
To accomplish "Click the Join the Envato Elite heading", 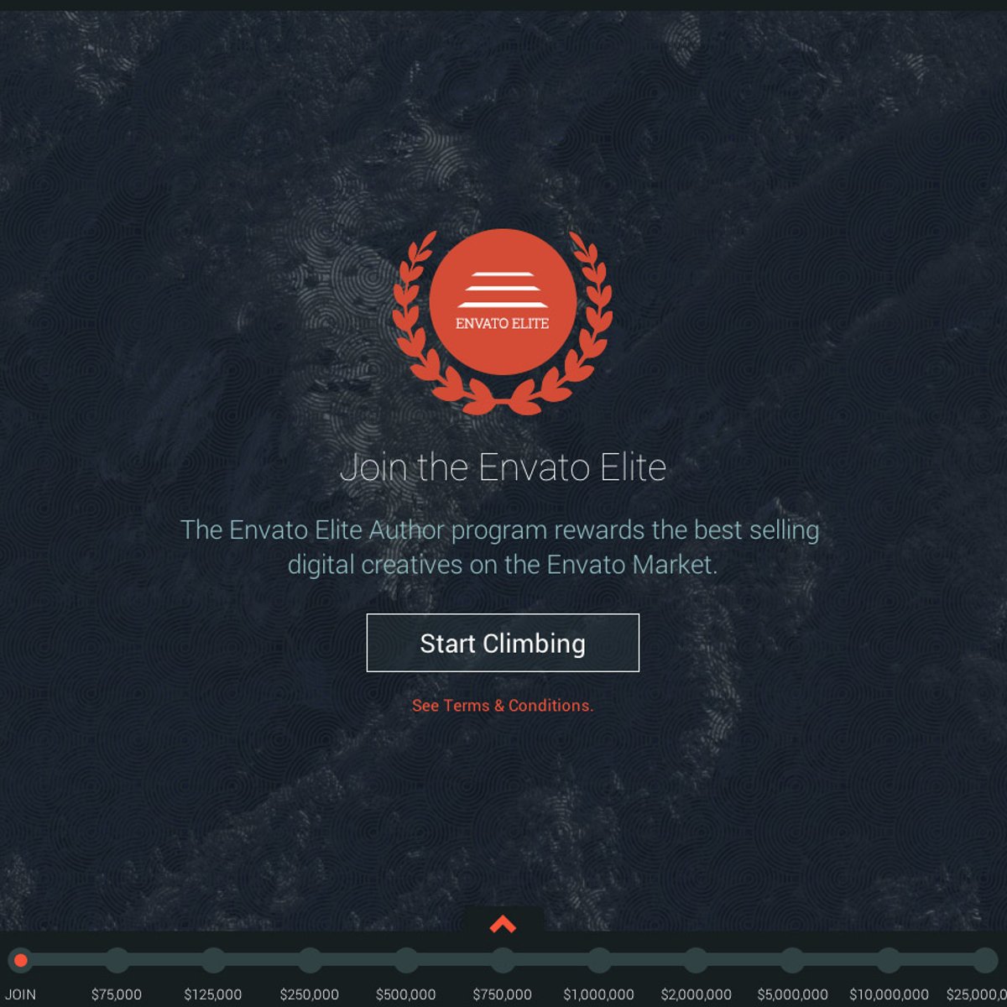I will point(503,467).
